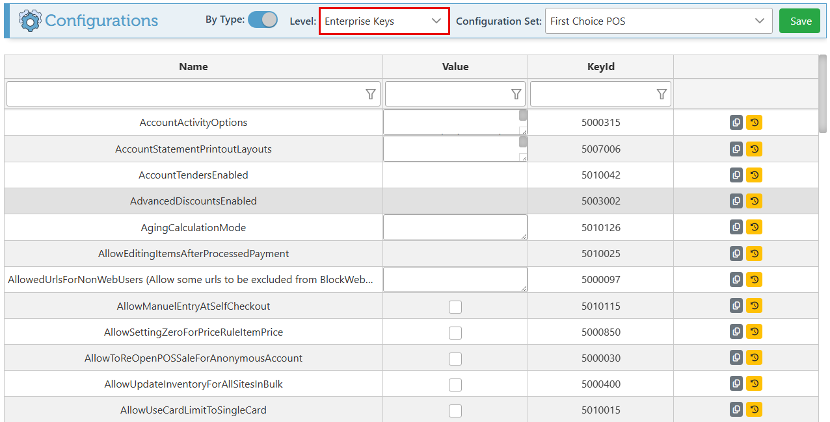Tick the AllowUpdateInventoryForAllSitesInBulk checkbox
Screen dimensions: 830x422
pos(455,384)
